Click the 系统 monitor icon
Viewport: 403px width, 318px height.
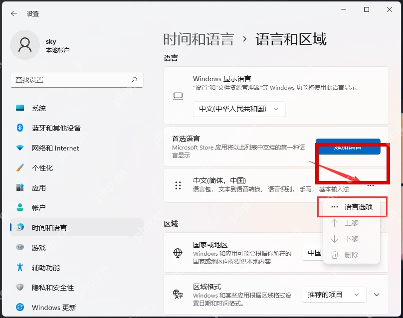20,108
